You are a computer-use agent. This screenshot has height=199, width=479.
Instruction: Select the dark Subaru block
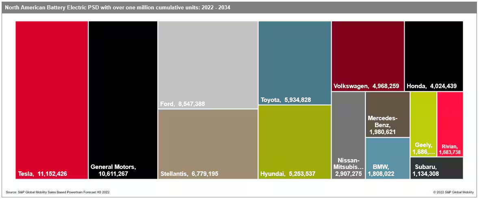[437, 168]
